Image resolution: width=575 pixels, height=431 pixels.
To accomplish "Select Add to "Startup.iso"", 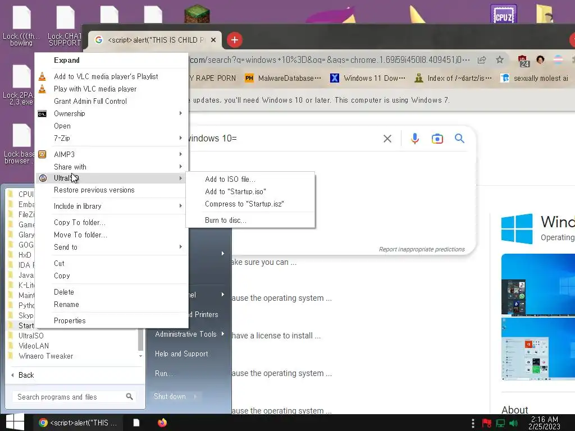I will [x=250, y=192].
